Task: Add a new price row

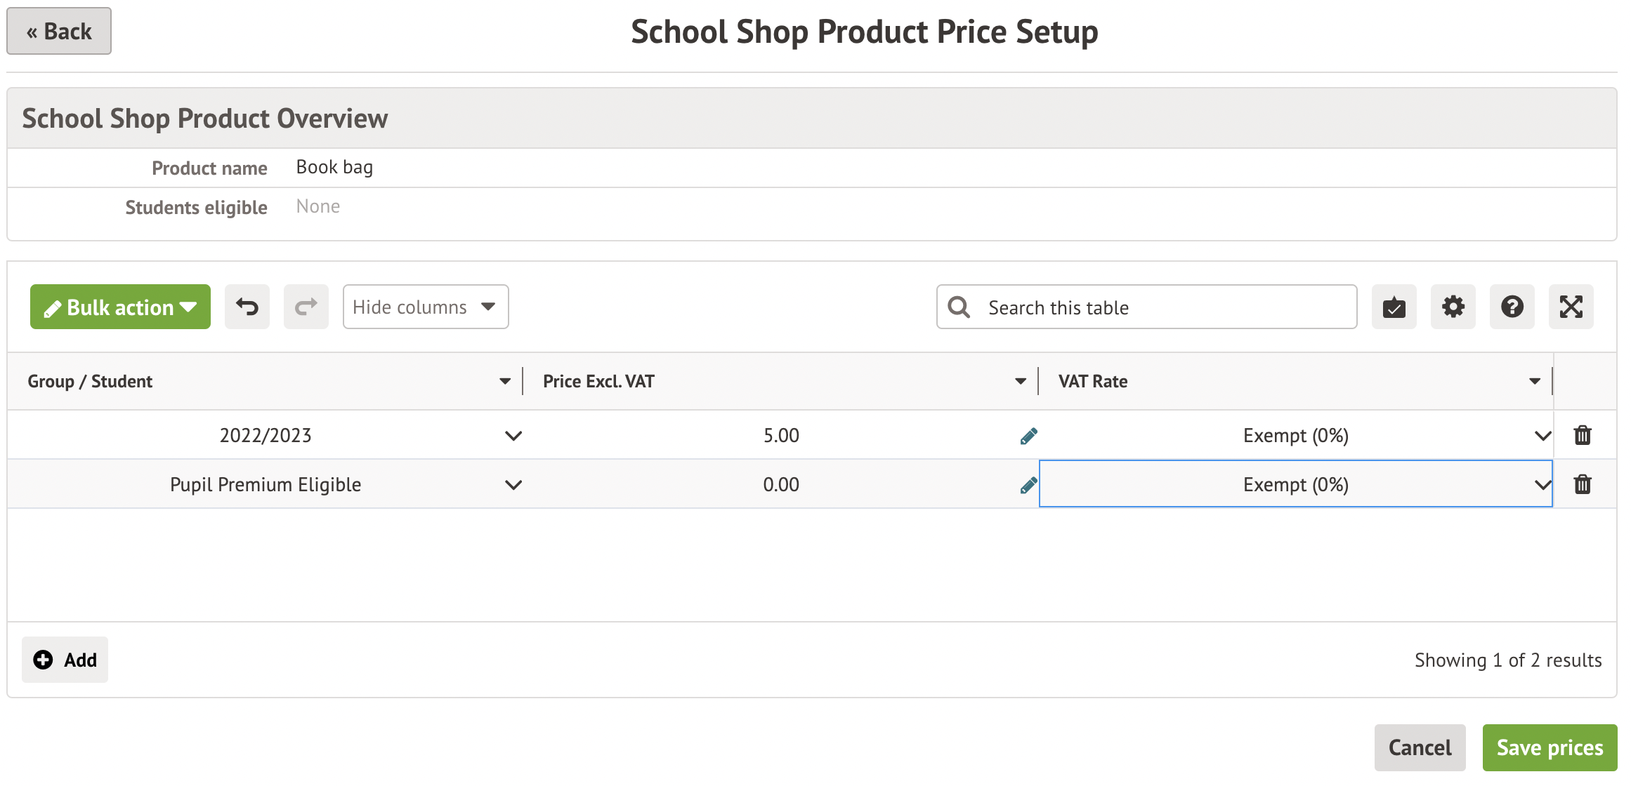Action: click(65, 660)
